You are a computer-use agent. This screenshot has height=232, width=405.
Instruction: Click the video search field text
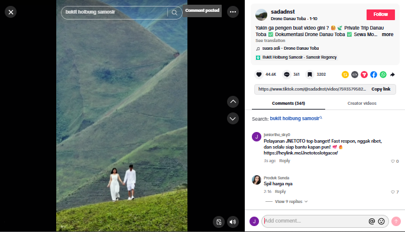pos(90,12)
